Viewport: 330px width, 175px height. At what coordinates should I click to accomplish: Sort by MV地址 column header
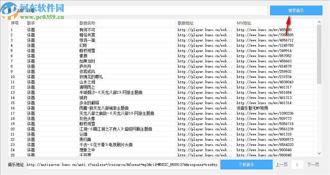(274, 23)
